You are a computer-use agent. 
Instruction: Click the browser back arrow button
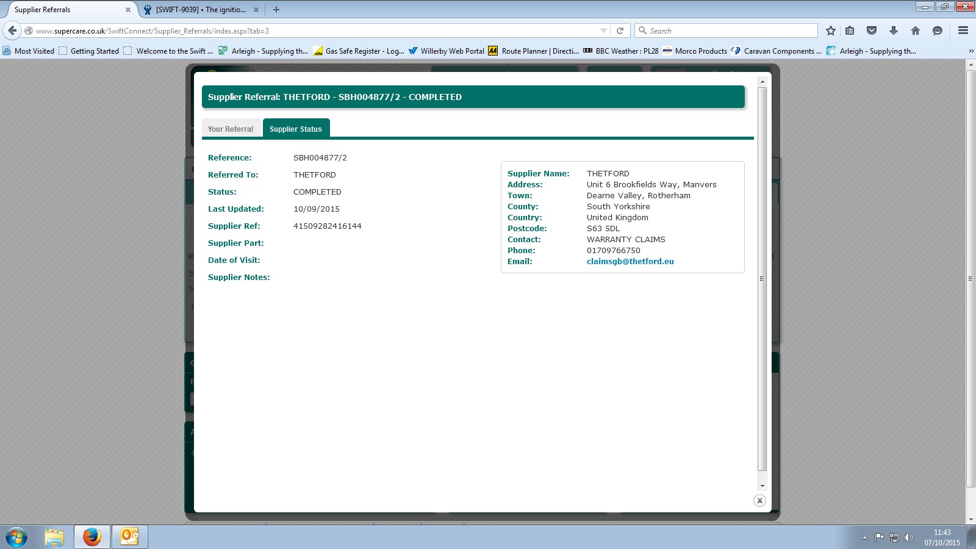12,30
